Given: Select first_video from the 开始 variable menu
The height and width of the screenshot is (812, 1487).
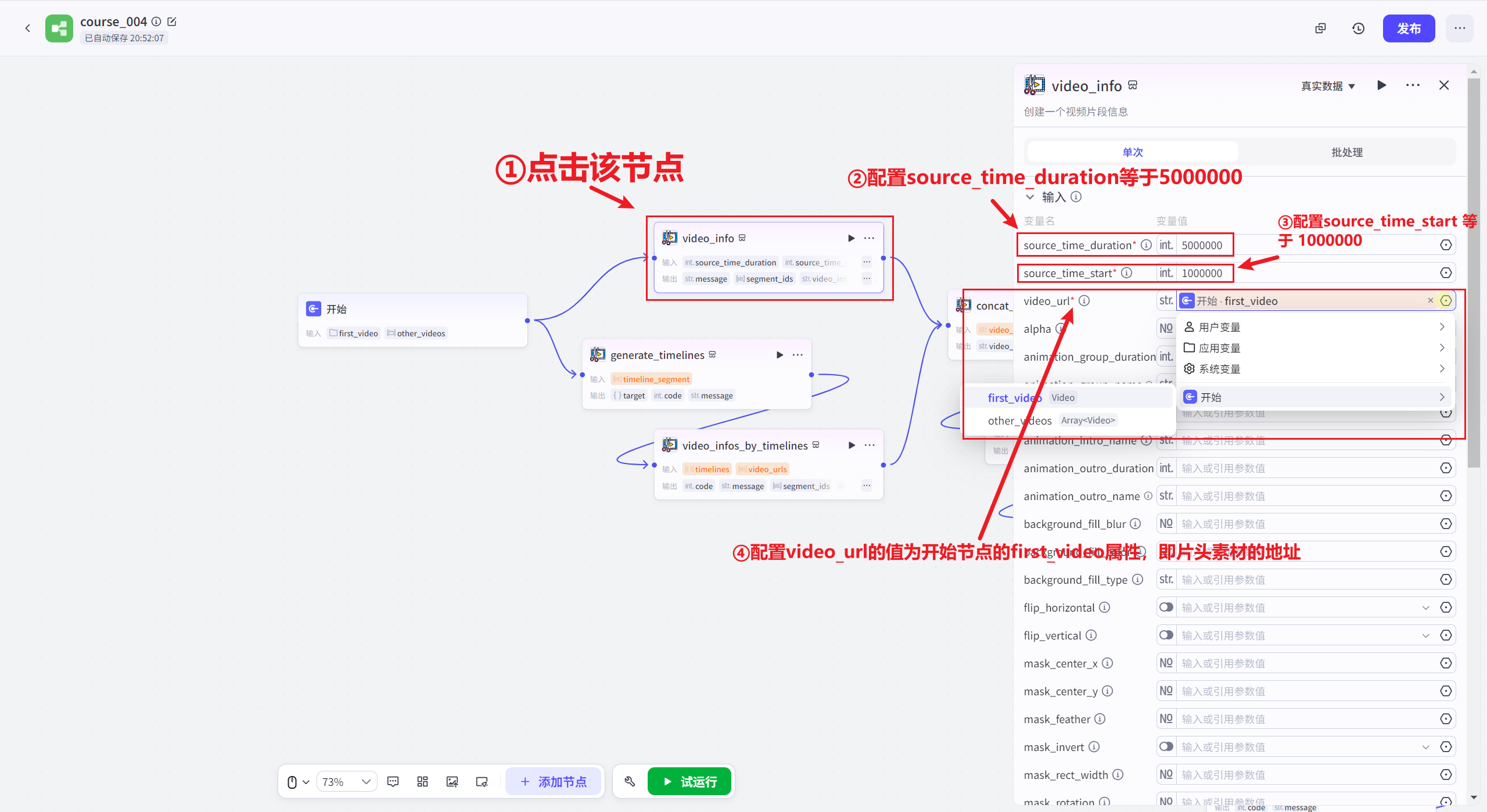Looking at the screenshot, I should point(1014,397).
